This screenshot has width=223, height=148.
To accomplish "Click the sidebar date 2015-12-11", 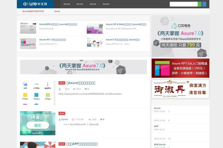I will (159, 129).
